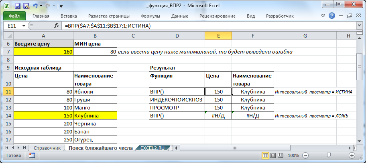Click the zoom slider handle
Image resolution: width=366 pixels, height=163 pixels.
coord(329,155)
